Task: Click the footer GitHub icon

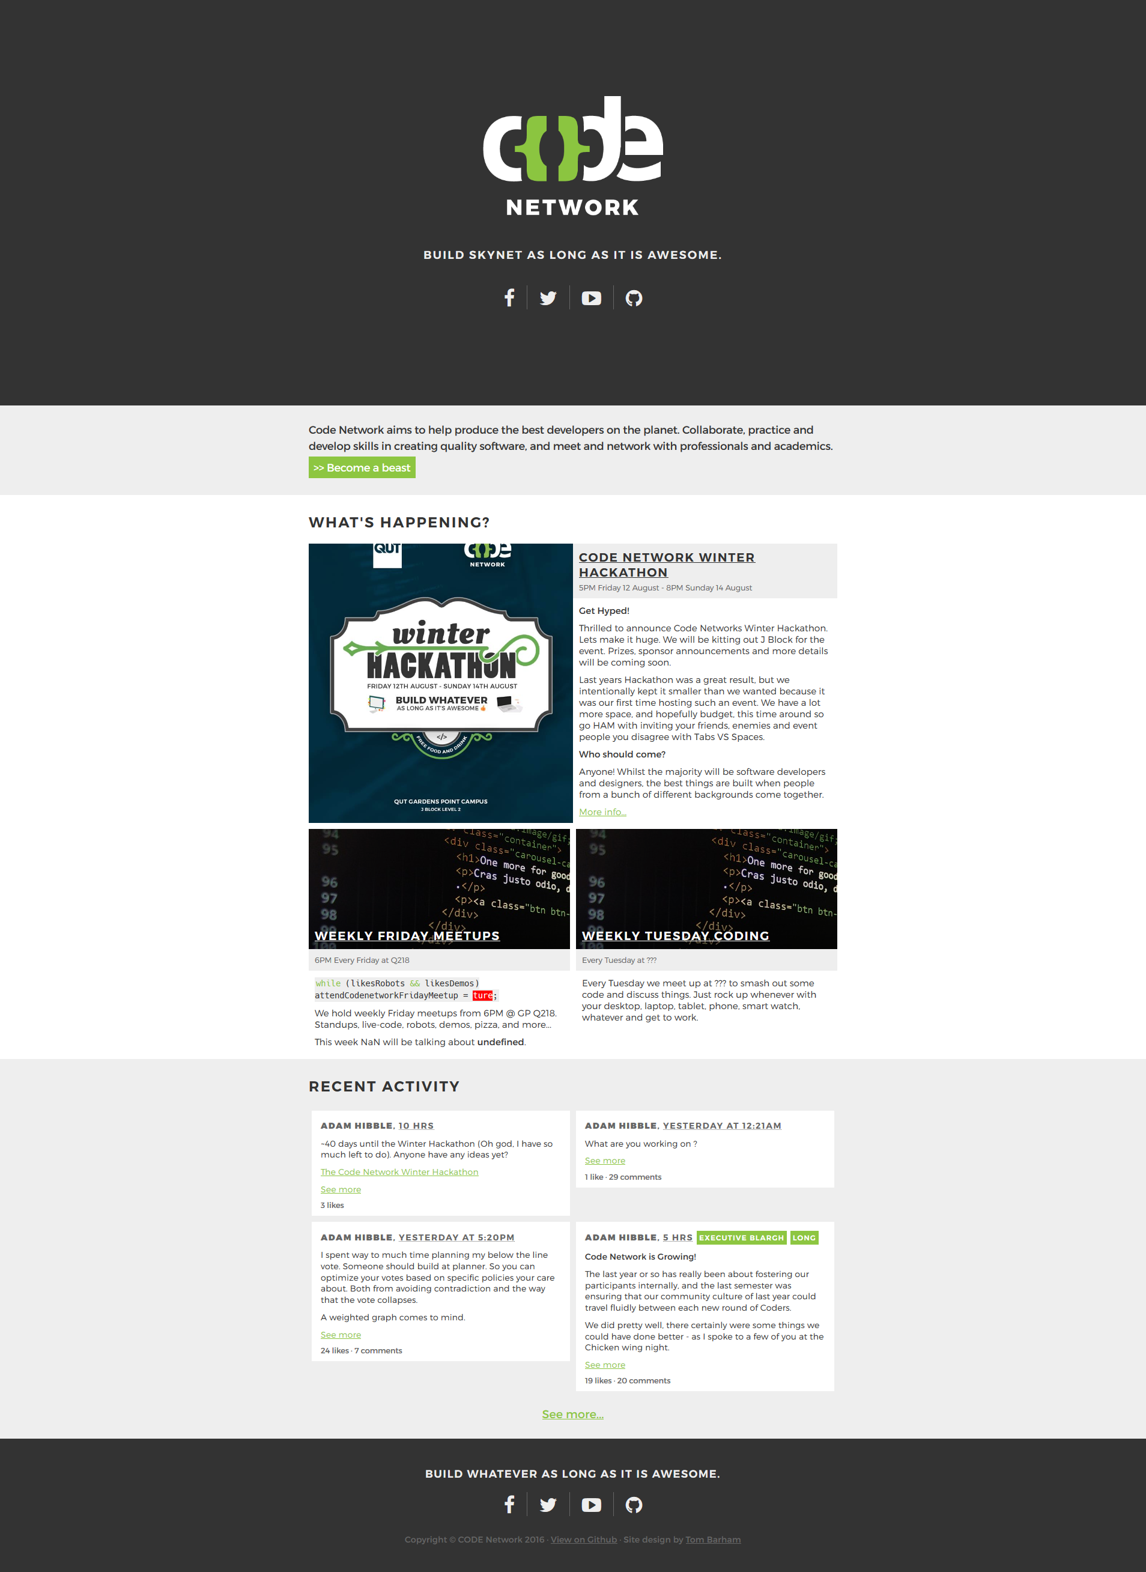Action: coord(634,1504)
